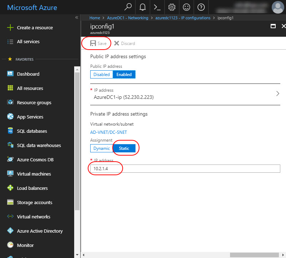
Task: Click the user account avatar
Action: click(x=278, y=7)
